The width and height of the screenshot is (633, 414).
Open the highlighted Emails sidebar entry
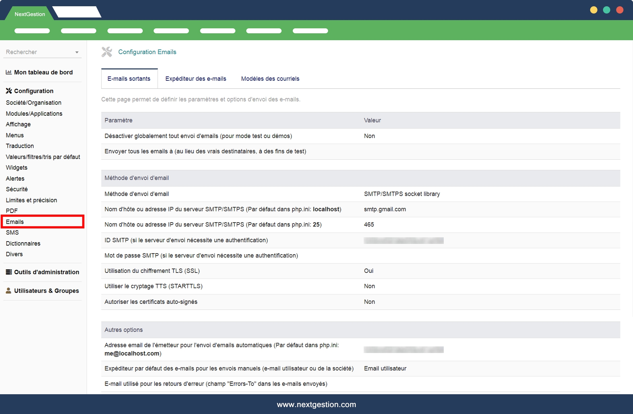[15, 222]
